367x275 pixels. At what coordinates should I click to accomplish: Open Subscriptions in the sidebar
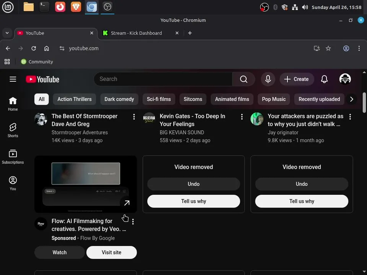[13, 157]
